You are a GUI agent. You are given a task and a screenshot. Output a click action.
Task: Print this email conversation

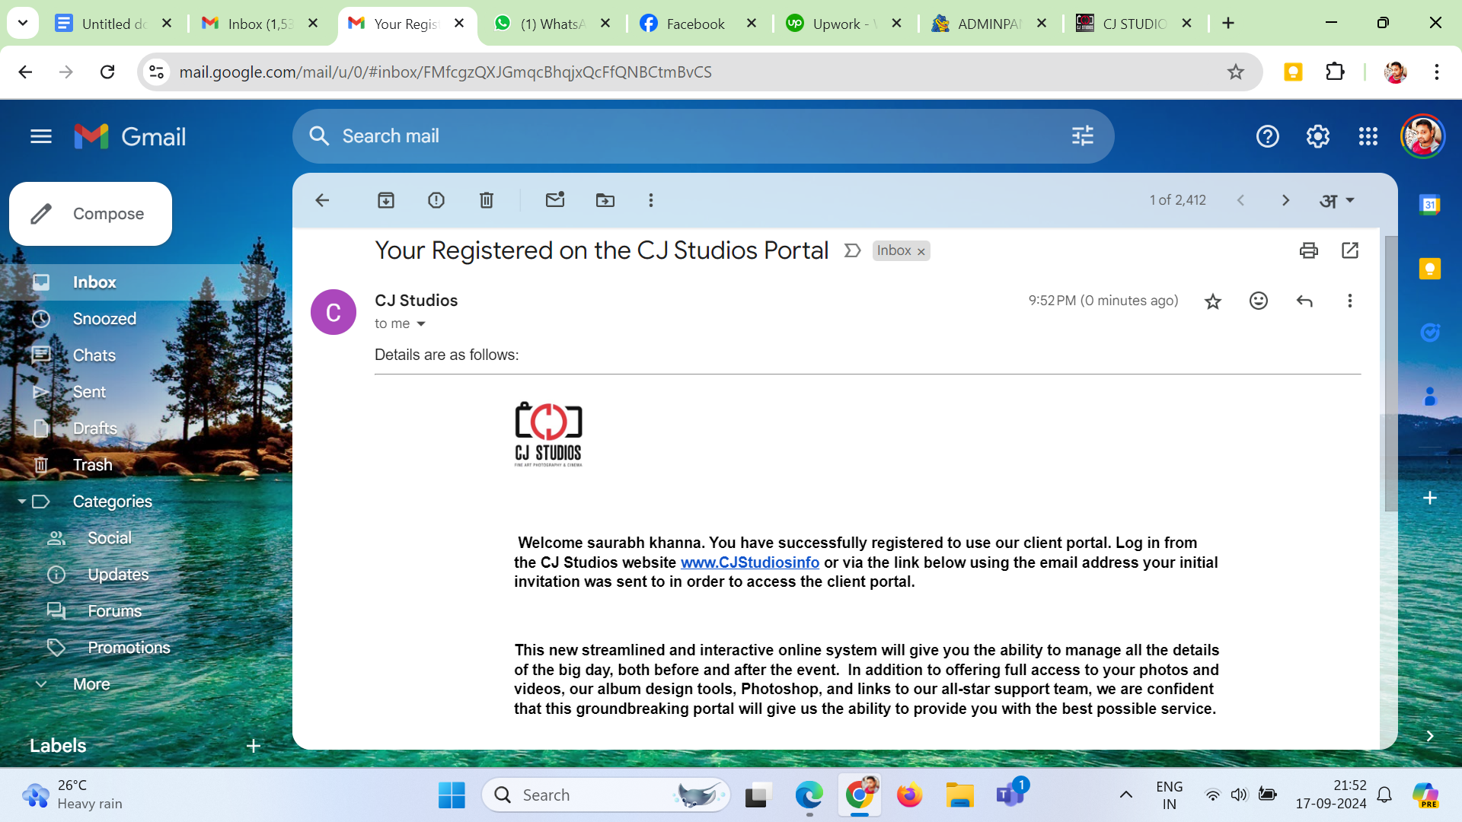1309,250
